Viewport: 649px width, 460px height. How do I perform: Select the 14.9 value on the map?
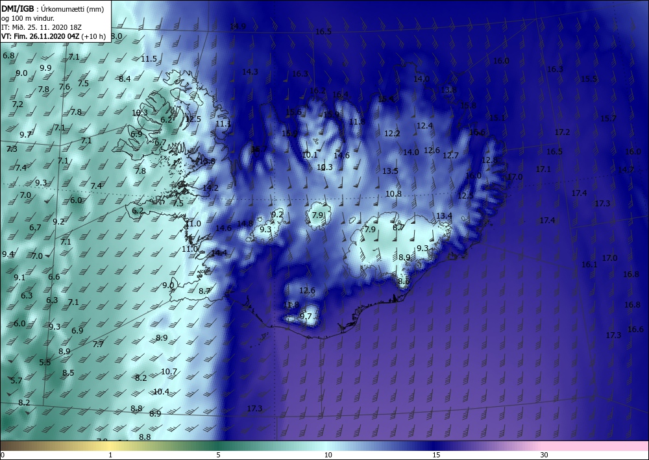(x=238, y=27)
